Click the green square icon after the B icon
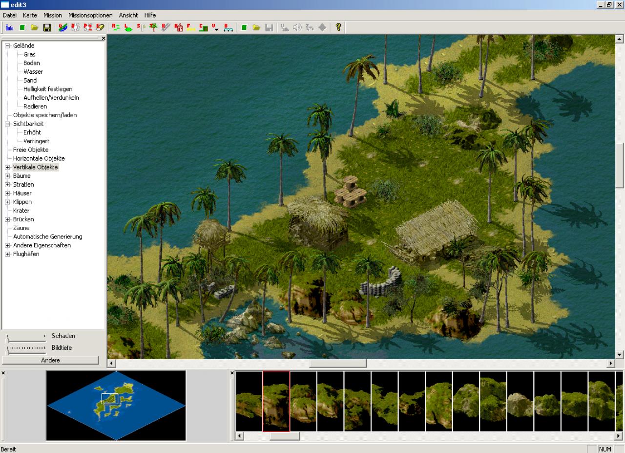625x453 pixels. [x=244, y=27]
